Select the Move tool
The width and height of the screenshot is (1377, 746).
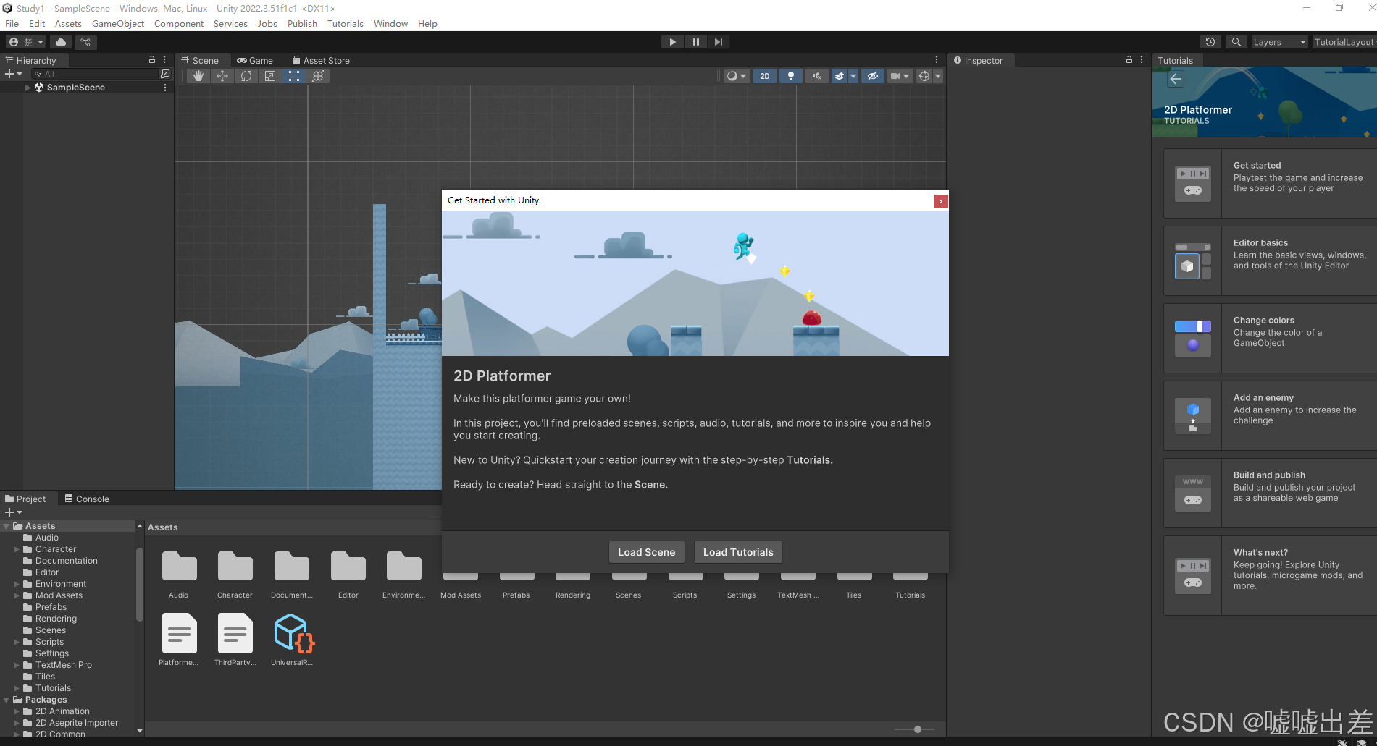(222, 76)
